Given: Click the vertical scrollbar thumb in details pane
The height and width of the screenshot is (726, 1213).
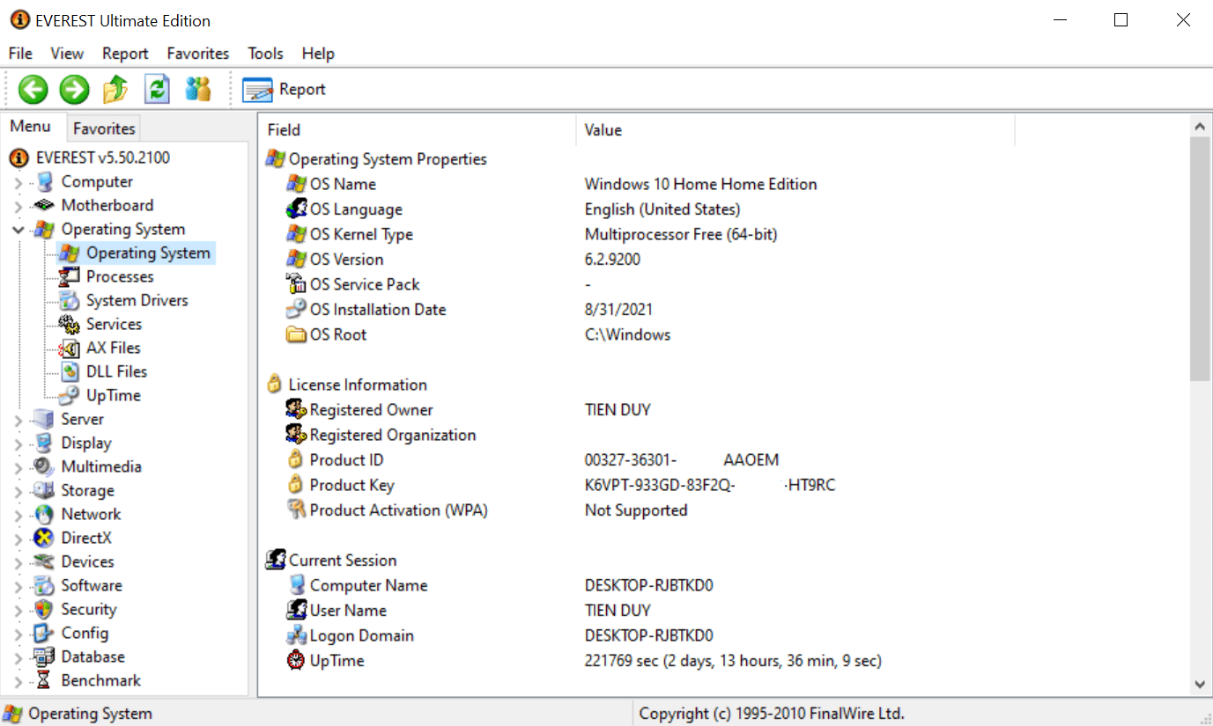Looking at the screenshot, I should [1199, 260].
